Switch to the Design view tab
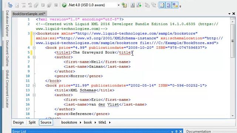237x133 pixels. click(x=18, y=122)
